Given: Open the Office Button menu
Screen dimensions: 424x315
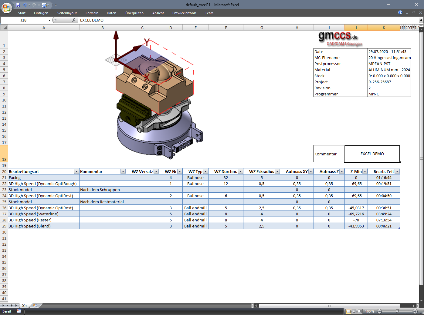Looking at the screenshot, I should pyautogui.click(x=6, y=8).
